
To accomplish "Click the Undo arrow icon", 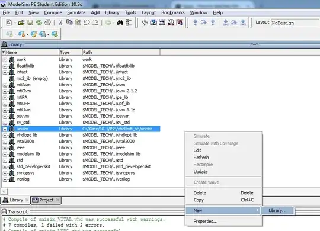I will point(87,23).
